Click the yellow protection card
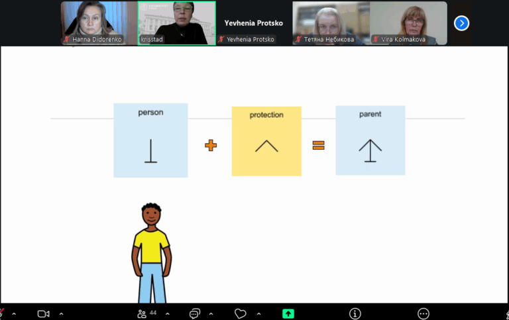 266,141
